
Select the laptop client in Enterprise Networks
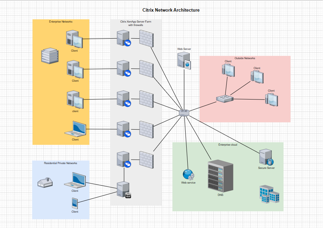coord(75,129)
